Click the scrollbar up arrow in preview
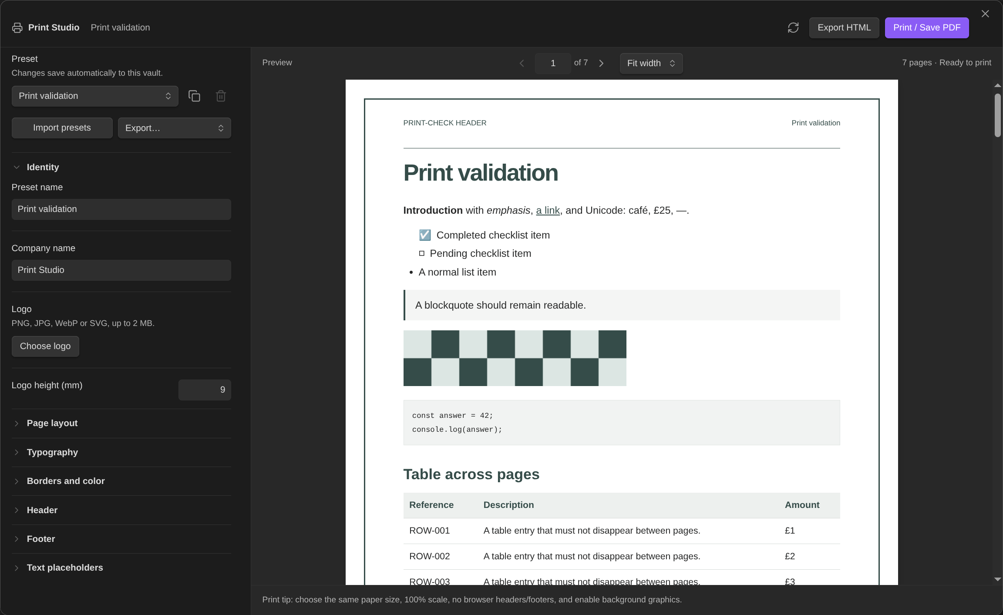Image resolution: width=1003 pixels, height=615 pixels. [x=998, y=85]
